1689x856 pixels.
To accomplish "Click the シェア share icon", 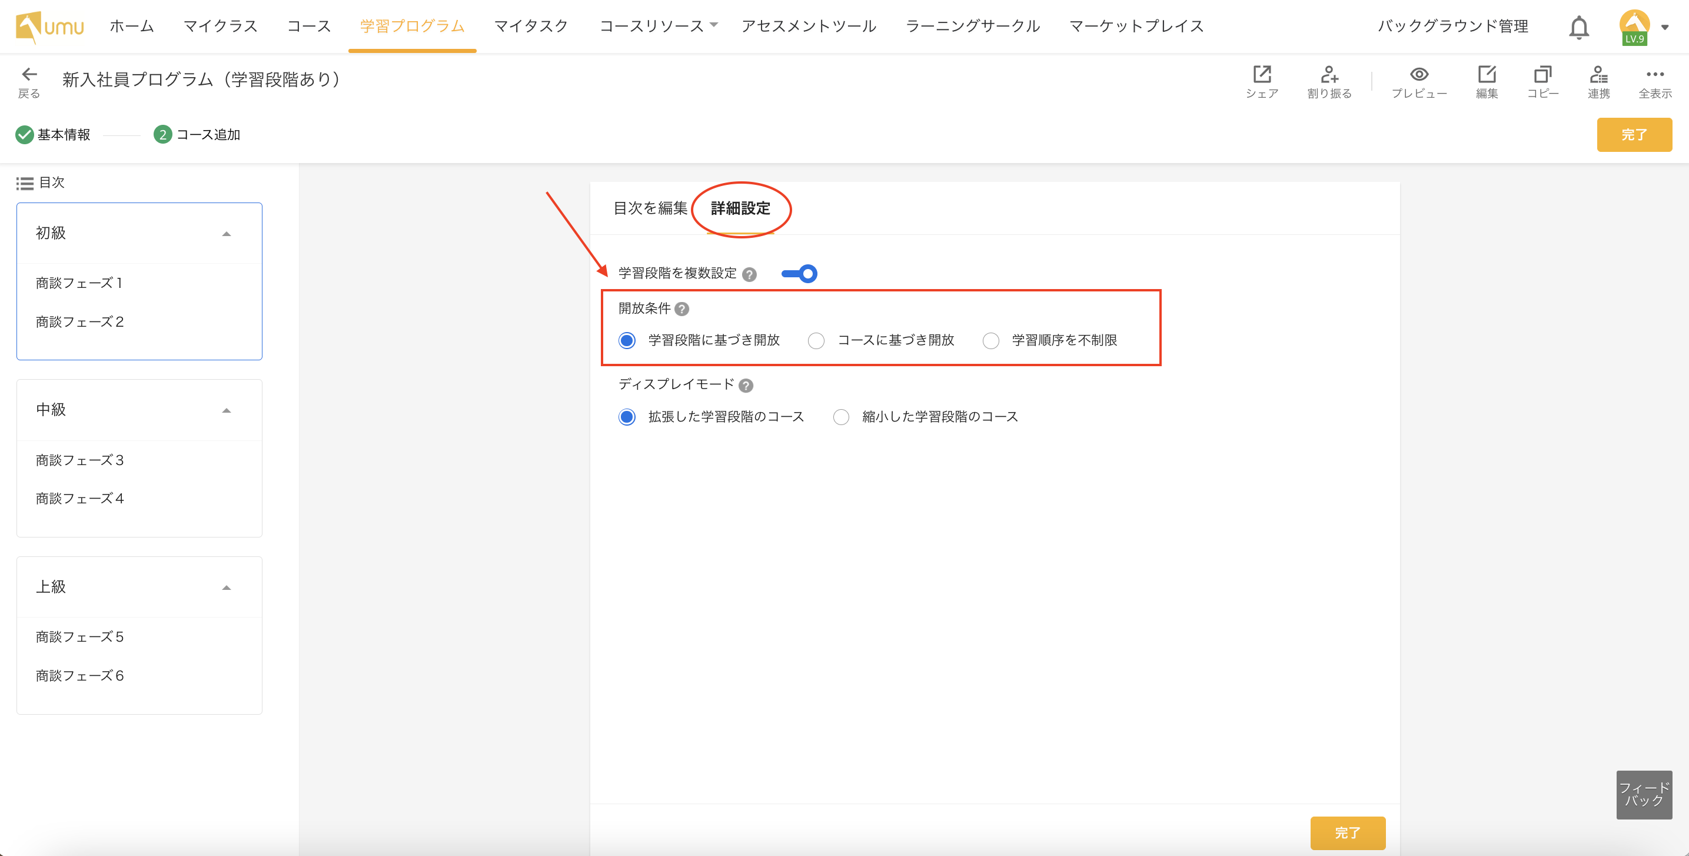I will click(x=1262, y=74).
